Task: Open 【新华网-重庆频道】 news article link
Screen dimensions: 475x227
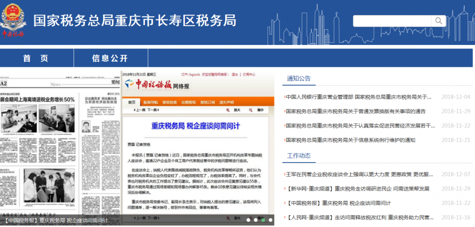Action: pyautogui.click(x=357, y=189)
